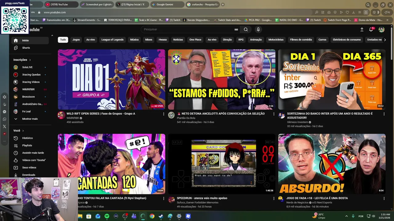Open Spotify from the taskbar
This screenshot has height=221, width=394.
coord(107,216)
